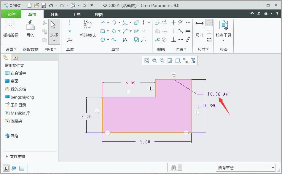This screenshot has height=174, width=282.
Task: Click the 16.00 perimeter dimension value
Action: (214, 94)
